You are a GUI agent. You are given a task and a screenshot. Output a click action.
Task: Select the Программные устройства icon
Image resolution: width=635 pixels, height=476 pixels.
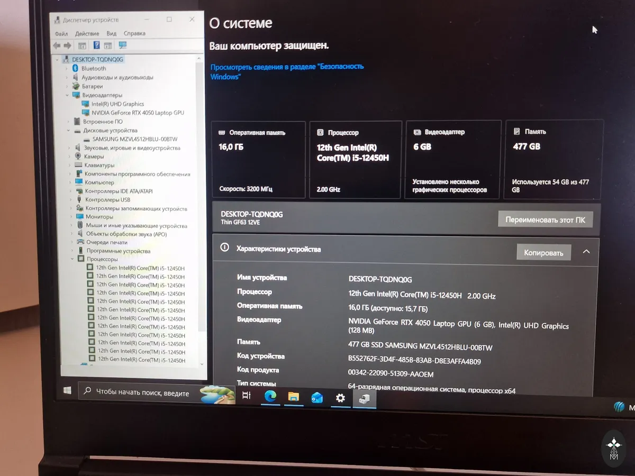(81, 251)
